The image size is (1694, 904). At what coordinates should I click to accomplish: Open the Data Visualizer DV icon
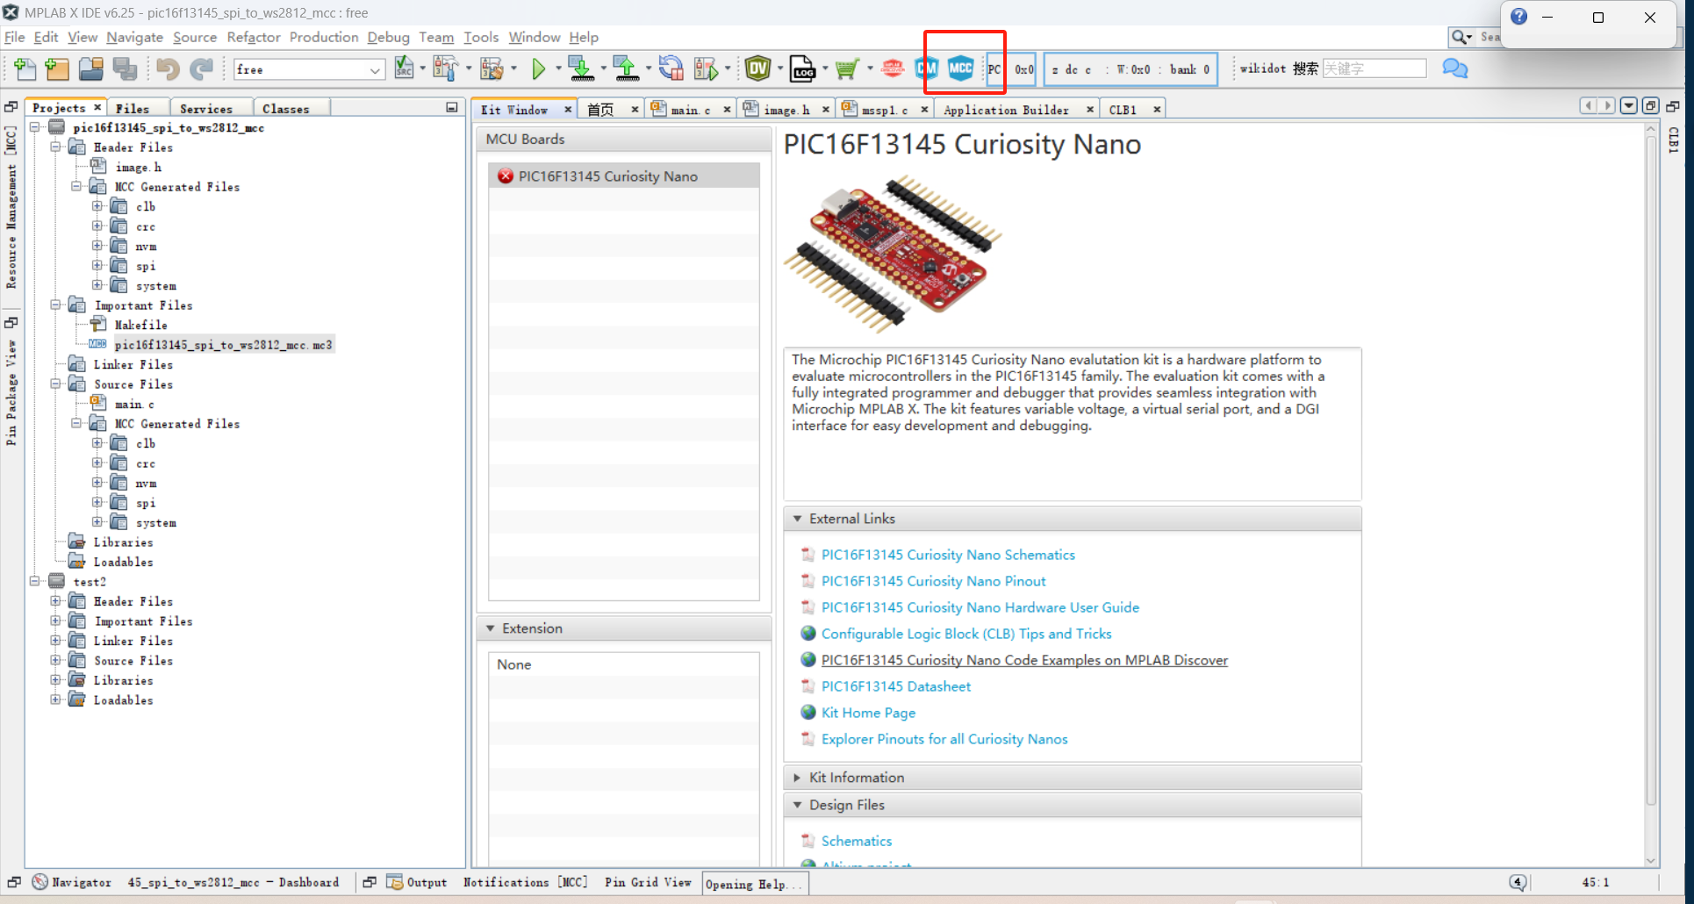(x=757, y=68)
